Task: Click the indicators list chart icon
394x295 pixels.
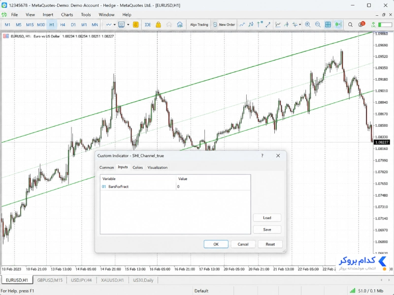Action: tap(278, 25)
